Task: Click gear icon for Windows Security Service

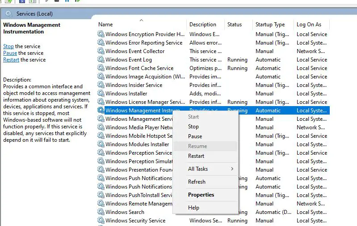Action: point(101,221)
